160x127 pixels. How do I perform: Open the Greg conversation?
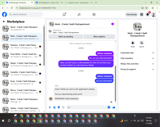pyautogui.click(x=21, y=82)
